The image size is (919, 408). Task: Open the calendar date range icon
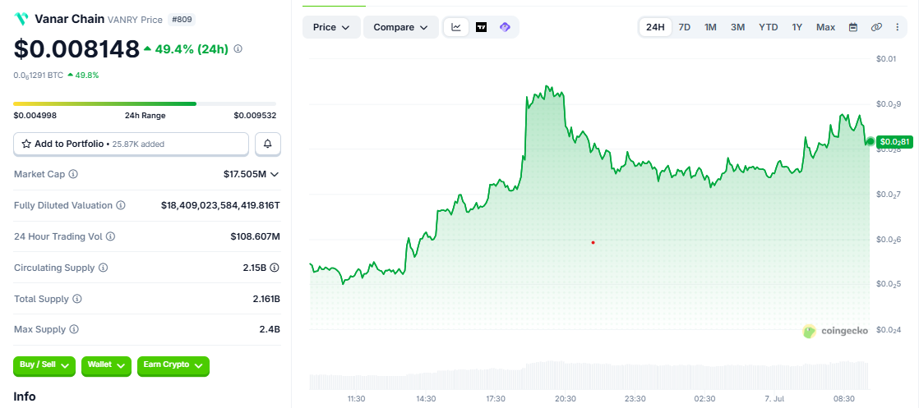[853, 27]
